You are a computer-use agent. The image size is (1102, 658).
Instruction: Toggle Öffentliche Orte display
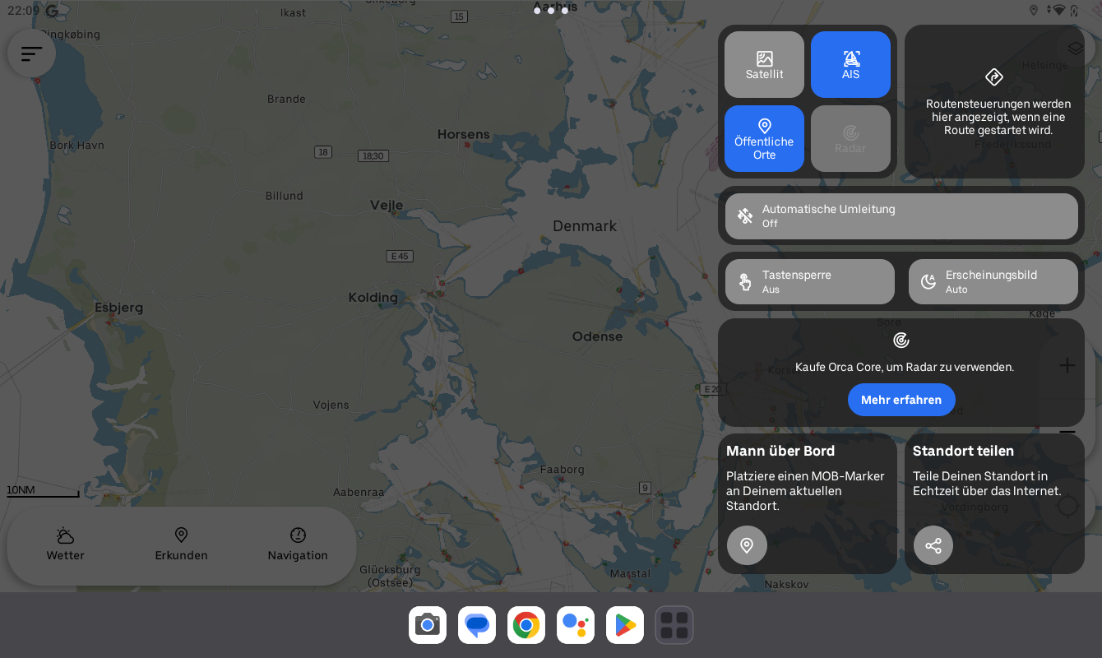pyautogui.click(x=764, y=138)
